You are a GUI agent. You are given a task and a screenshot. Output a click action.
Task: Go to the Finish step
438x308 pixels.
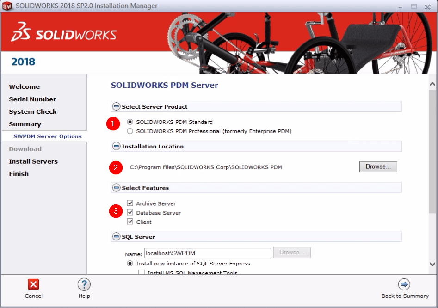click(x=19, y=174)
